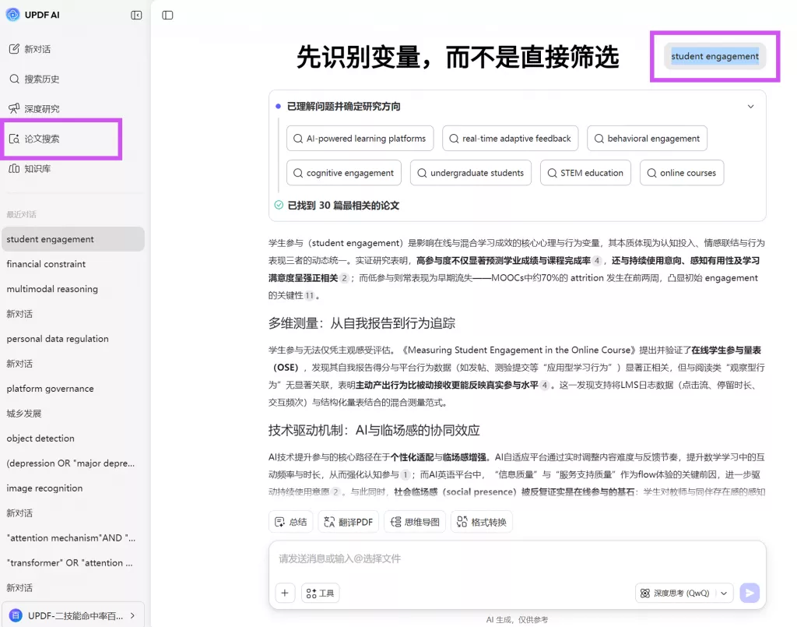Open the 论文搜索 paper search feature
Viewport: 797px width, 627px height.
point(39,138)
